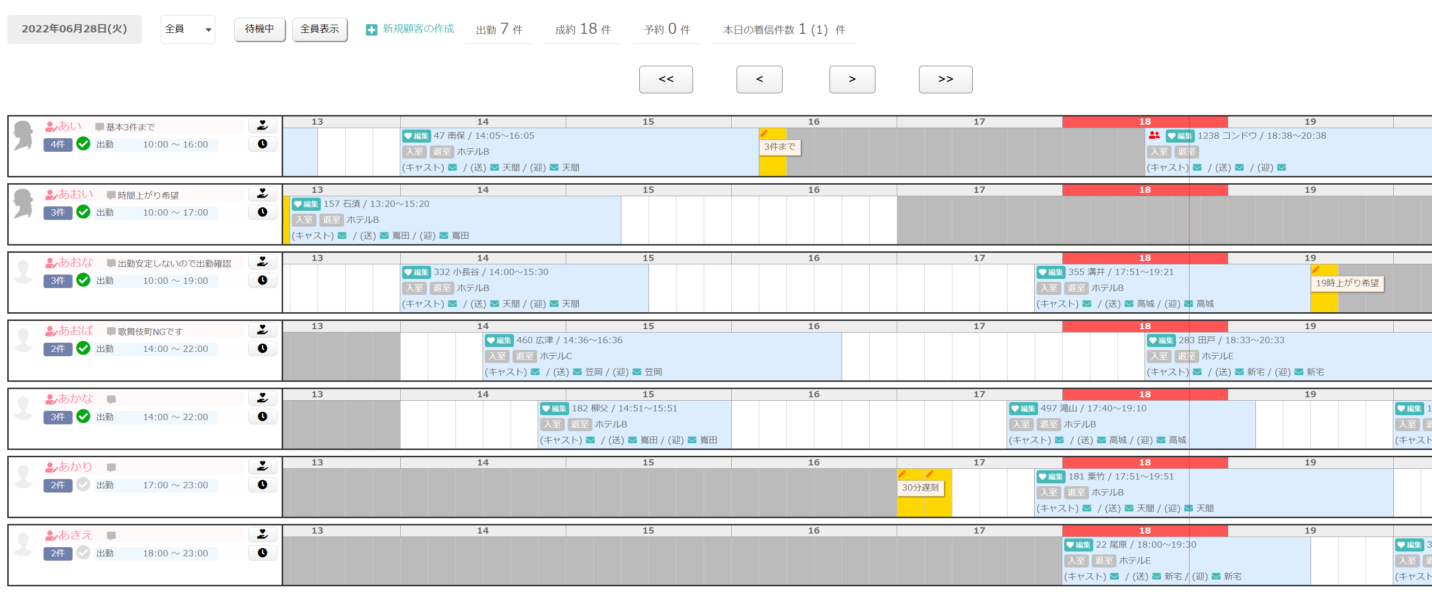Image resolution: width=1432 pixels, height=595 pixels.
Task: Click the clock icon in あきえ's row
Action: pyautogui.click(x=262, y=553)
